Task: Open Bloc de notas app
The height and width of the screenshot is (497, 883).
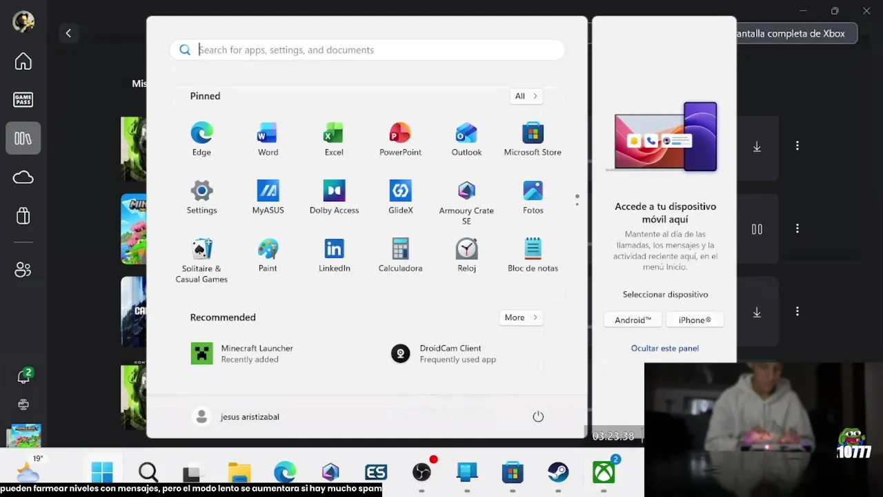Action: coord(533,255)
